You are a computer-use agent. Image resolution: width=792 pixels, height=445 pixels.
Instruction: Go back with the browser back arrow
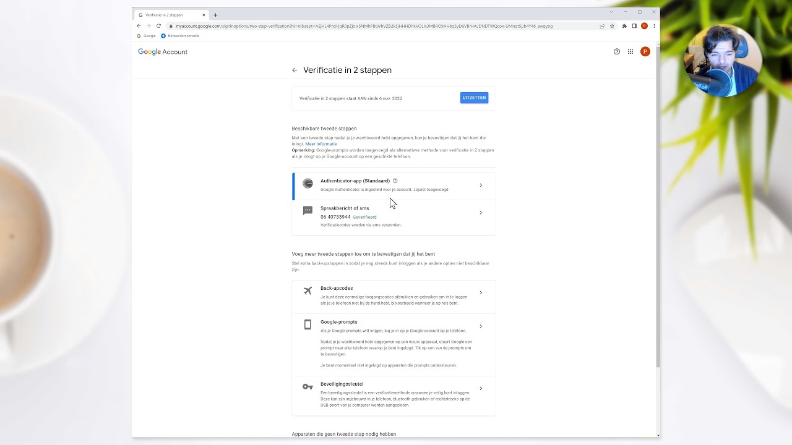tap(139, 26)
